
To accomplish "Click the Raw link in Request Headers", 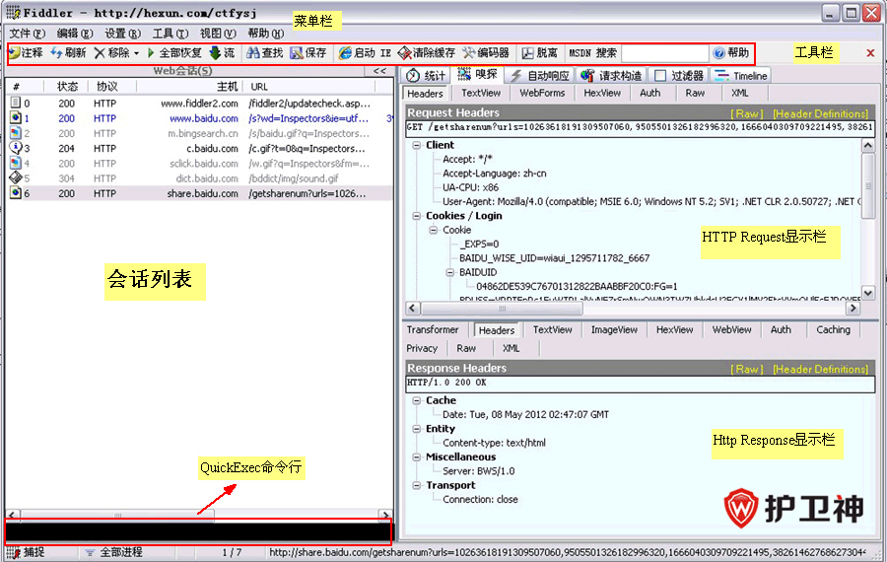I will tap(745, 113).
